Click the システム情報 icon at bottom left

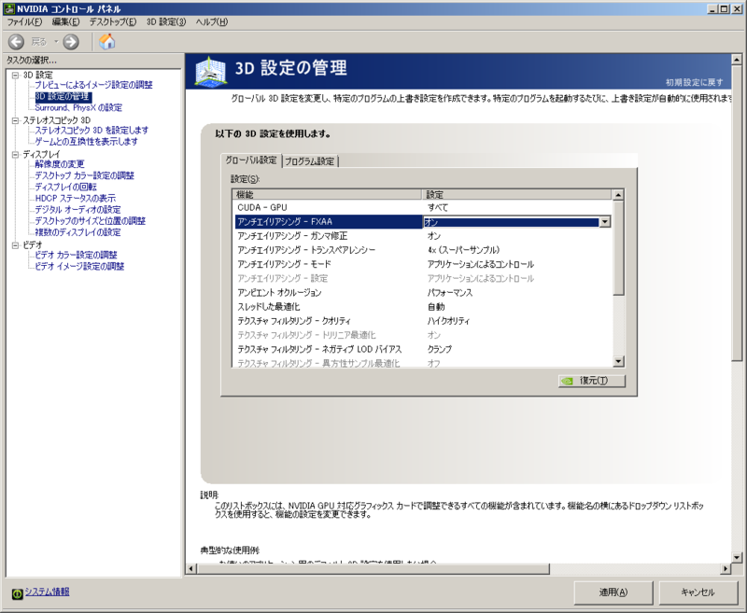[x=17, y=593]
